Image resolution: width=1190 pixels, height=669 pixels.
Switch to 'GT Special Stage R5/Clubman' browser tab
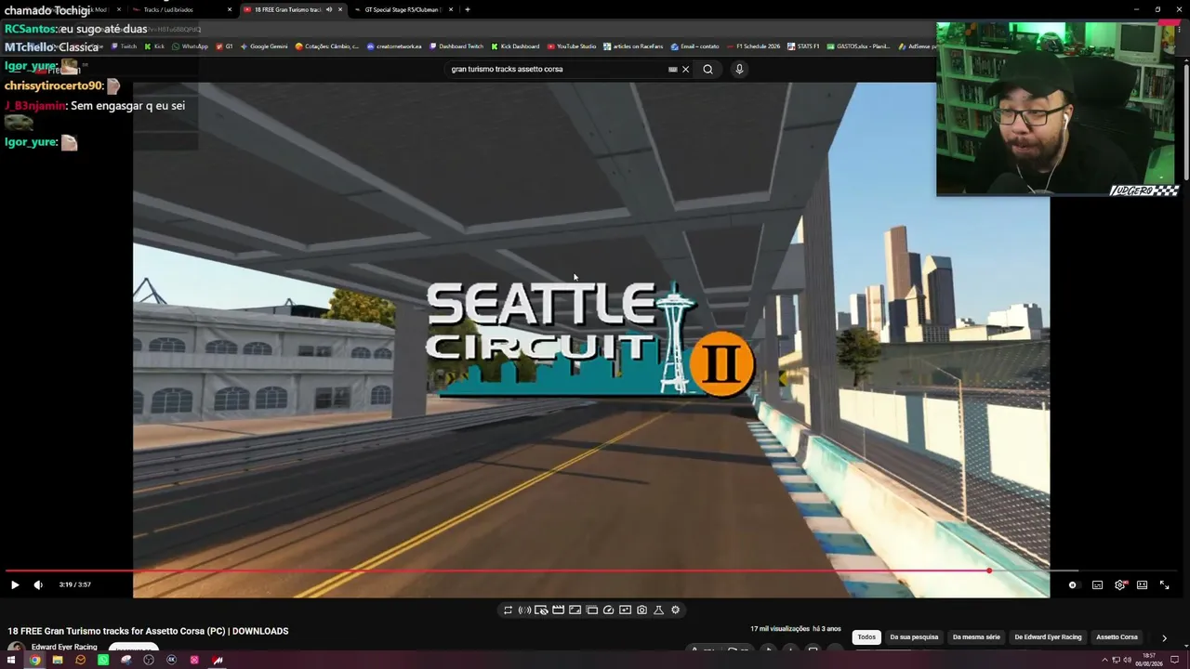click(402, 9)
